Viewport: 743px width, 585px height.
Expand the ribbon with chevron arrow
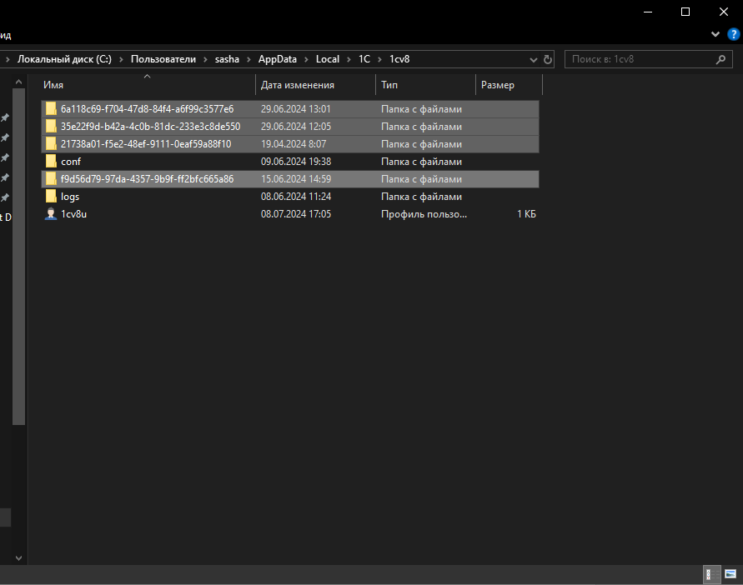[x=715, y=34]
